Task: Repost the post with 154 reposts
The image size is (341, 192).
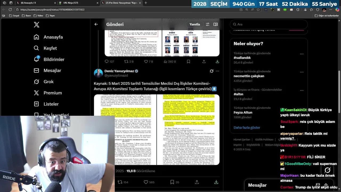Action: point(123,182)
